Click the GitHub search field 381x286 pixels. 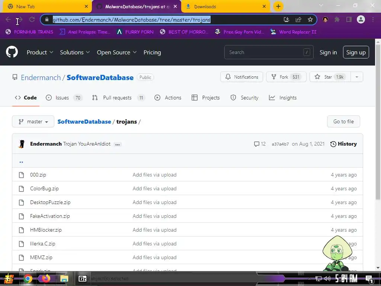[x=269, y=52]
